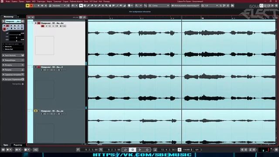Select the Draw pencil tool
This screenshot has width=279, height=157.
point(88,6)
